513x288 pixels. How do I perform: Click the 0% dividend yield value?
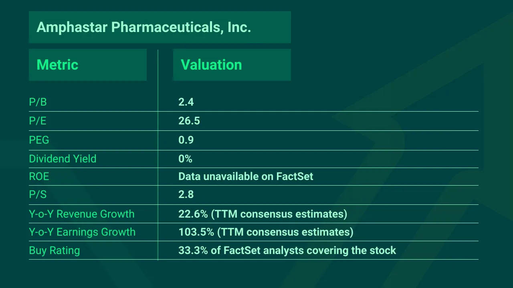coord(185,159)
